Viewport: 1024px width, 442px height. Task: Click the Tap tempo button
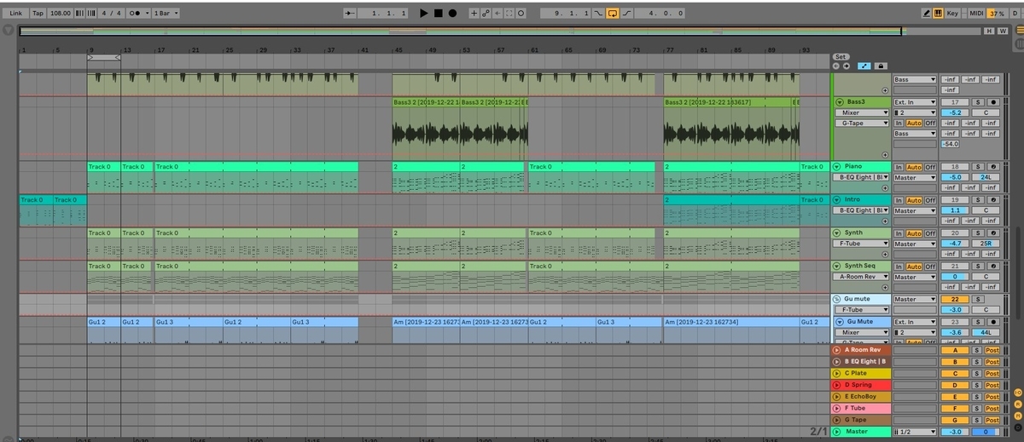pos(38,14)
